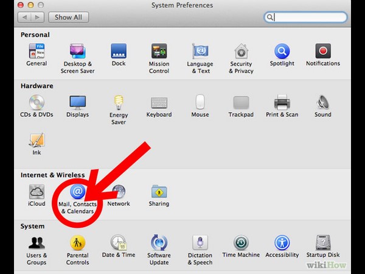Open Dictation & Speech preferences
Image resolution: width=365 pixels, height=274 pixels.
pyautogui.click(x=200, y=244)
